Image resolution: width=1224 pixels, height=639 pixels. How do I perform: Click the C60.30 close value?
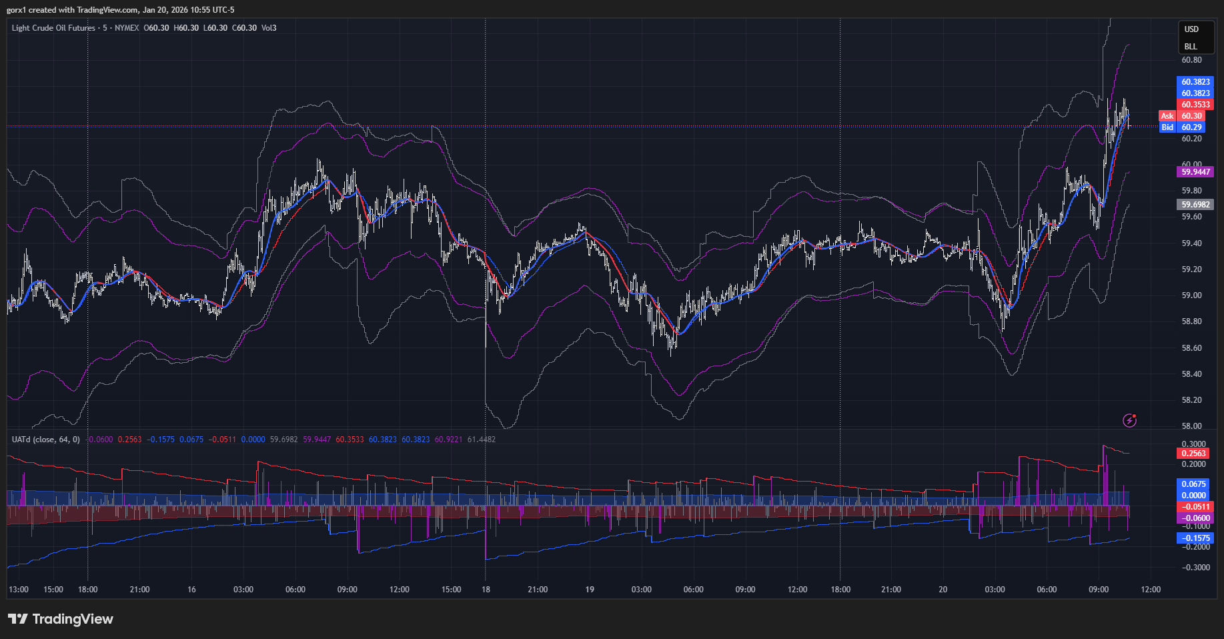tap(244, 28)
